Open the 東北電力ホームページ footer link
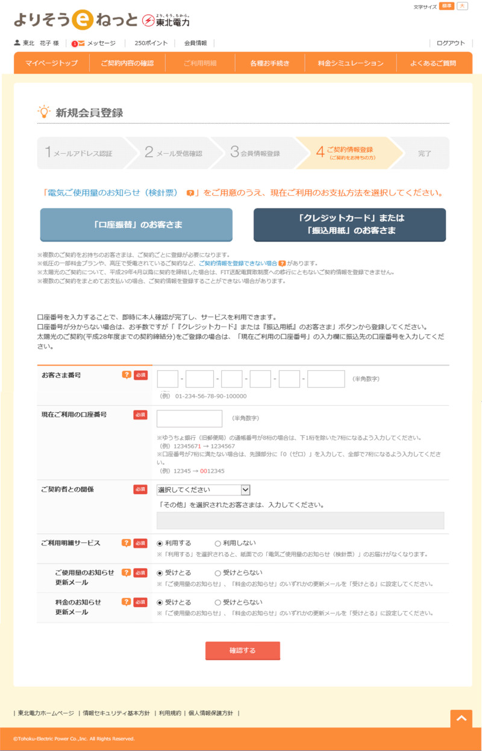Screen dimensions: 482x751 click(x=46, y=713)
